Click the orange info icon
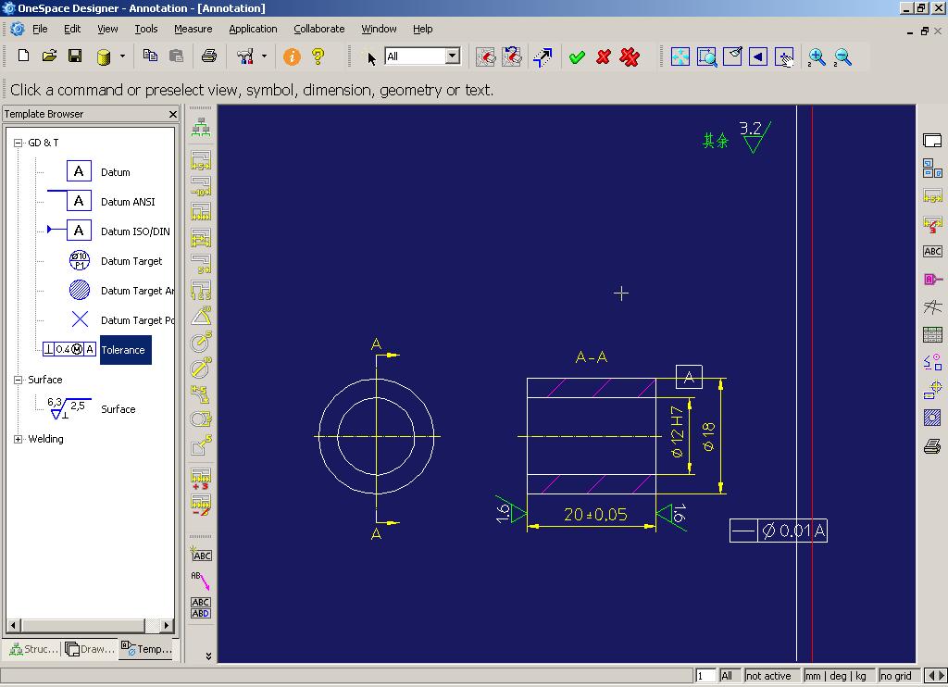 click(x=292, y=56)
